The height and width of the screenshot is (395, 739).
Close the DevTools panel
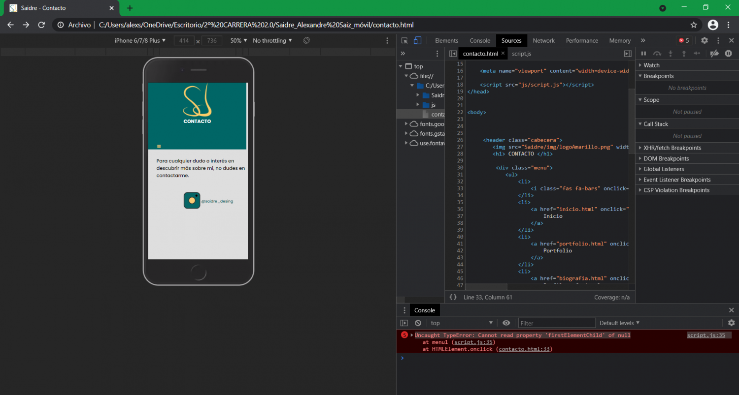731,41
